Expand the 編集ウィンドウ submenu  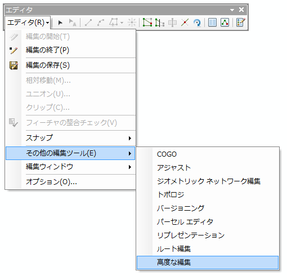pyautogui.click(x=70, y=167)
